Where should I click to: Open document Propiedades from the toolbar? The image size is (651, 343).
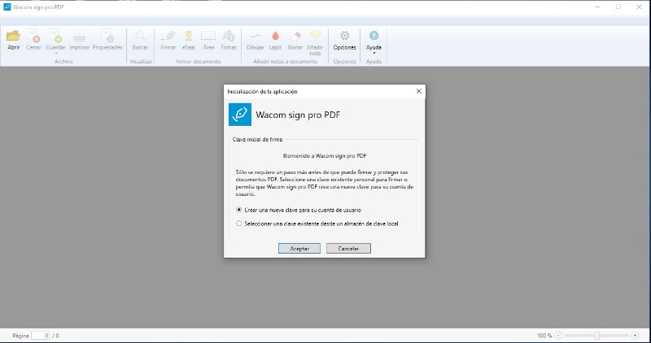107,37
